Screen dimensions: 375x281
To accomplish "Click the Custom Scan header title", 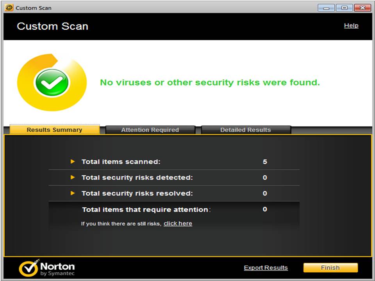I will [x=52, y=27].
